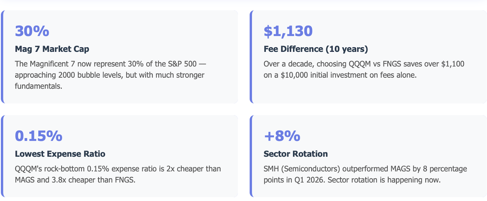The image size is (487, 201).
Task: Click the QQQM vs FNGS savings description
Action: (364, 69)
